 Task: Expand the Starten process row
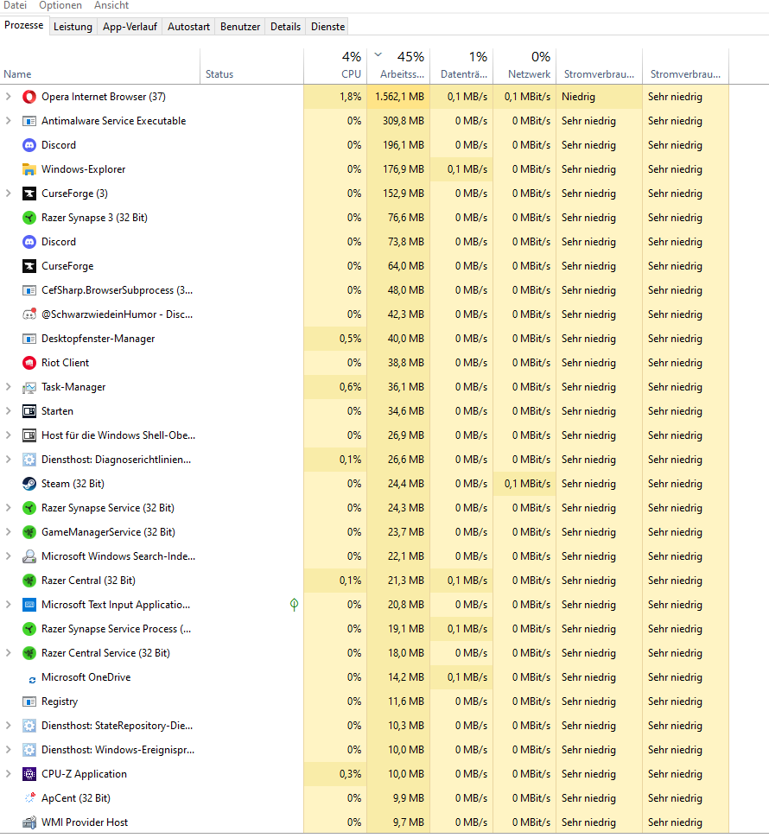point(8,411)
